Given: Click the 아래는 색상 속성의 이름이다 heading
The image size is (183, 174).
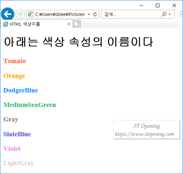Looking at the screenshot, I should coord(79,42).
